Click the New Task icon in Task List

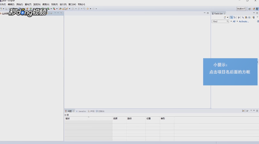pos(225,17)
